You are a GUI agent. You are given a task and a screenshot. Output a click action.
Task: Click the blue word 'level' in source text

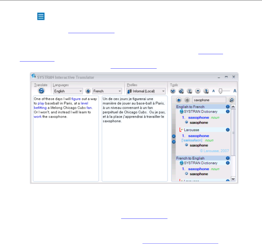[84, 103]
